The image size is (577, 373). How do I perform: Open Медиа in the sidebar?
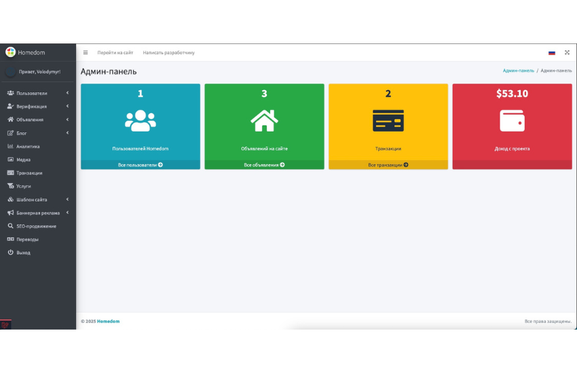coord(24,159)
